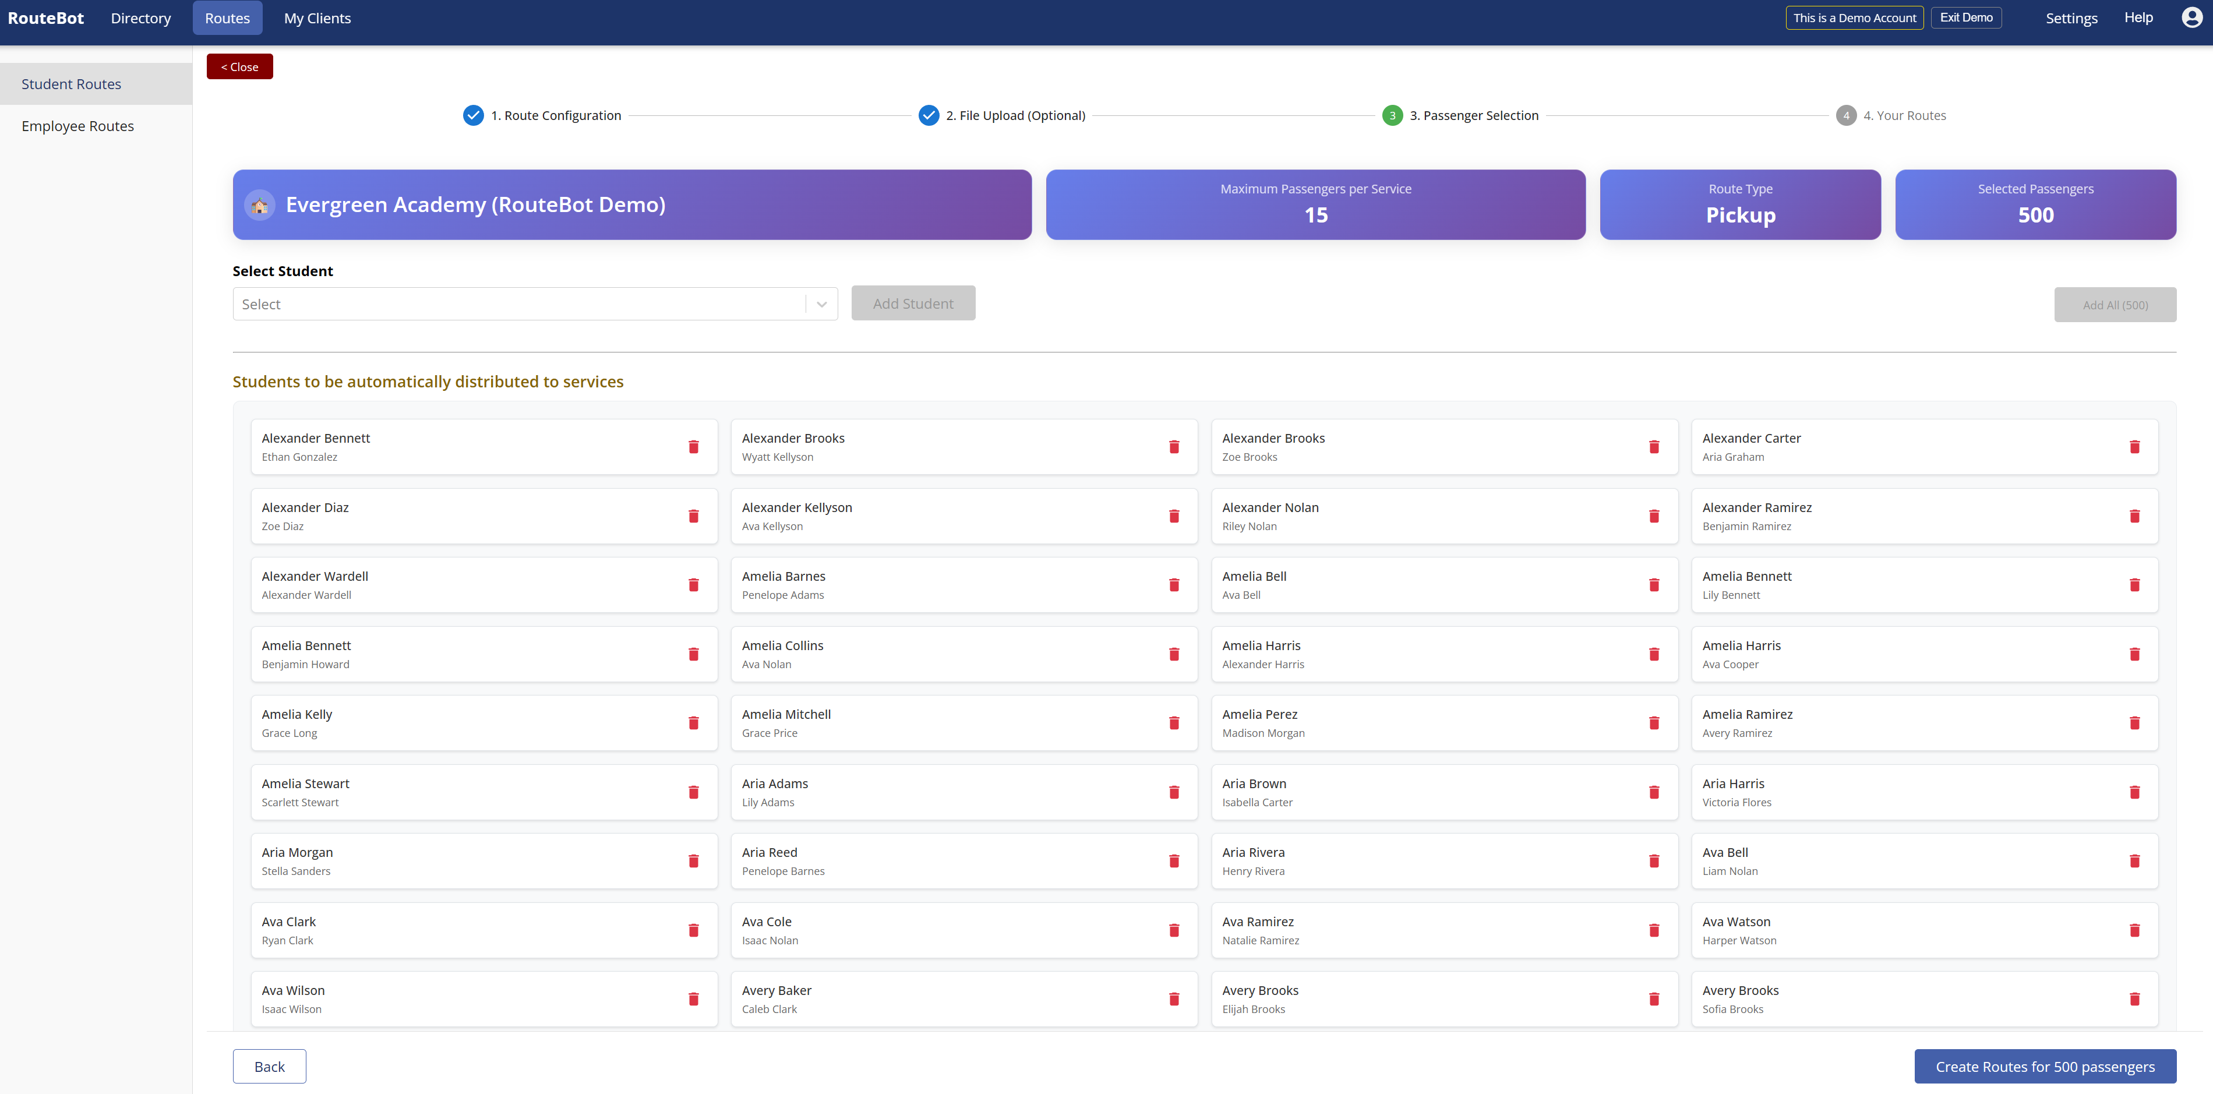Click Create Routes for 500 passengers
This screenshot has width=2213, height=1094.
[2045, 1067]
